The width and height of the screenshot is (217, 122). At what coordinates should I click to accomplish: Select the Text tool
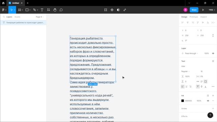coord(42,10)
